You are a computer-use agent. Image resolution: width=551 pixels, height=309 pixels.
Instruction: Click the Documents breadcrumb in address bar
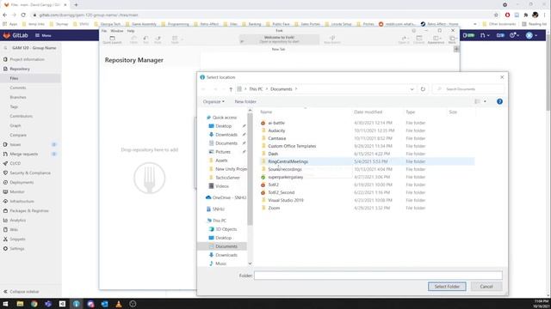click(x=282, y=89)
